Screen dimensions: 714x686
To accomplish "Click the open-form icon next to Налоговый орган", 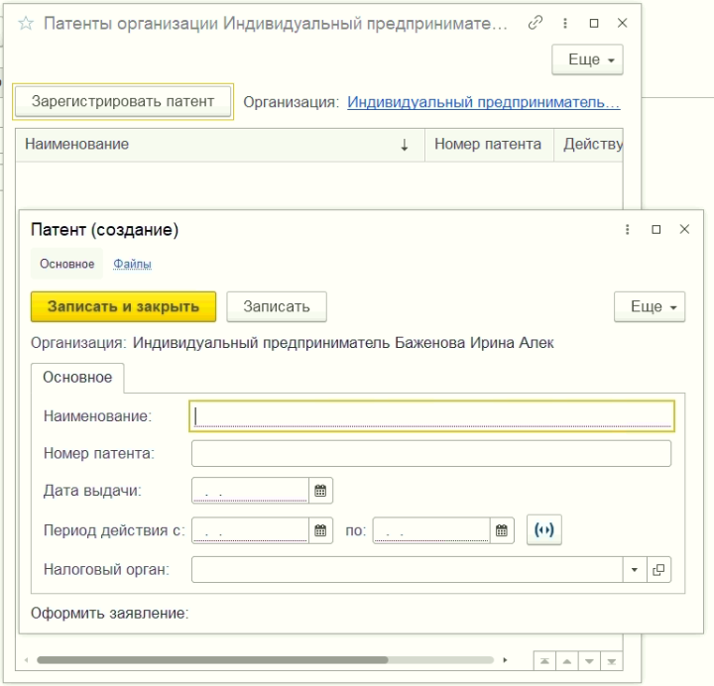I will point(658,569).
